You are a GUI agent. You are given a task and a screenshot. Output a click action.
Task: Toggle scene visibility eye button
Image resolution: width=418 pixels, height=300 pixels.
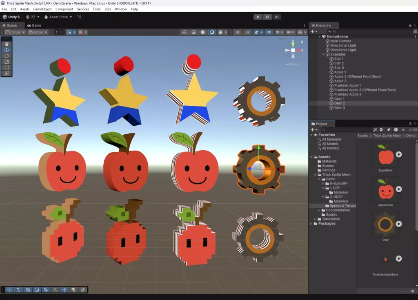click(x=269, y=32)
